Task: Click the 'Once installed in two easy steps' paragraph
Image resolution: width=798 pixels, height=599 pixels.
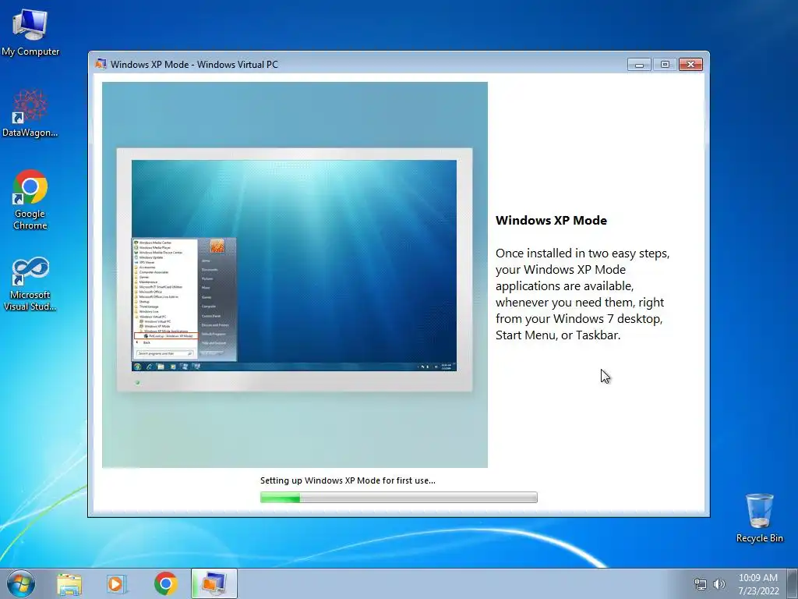Action: [582, 294]
